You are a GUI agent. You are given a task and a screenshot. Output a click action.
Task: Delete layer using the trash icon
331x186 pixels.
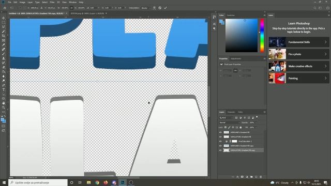(261, 177)
